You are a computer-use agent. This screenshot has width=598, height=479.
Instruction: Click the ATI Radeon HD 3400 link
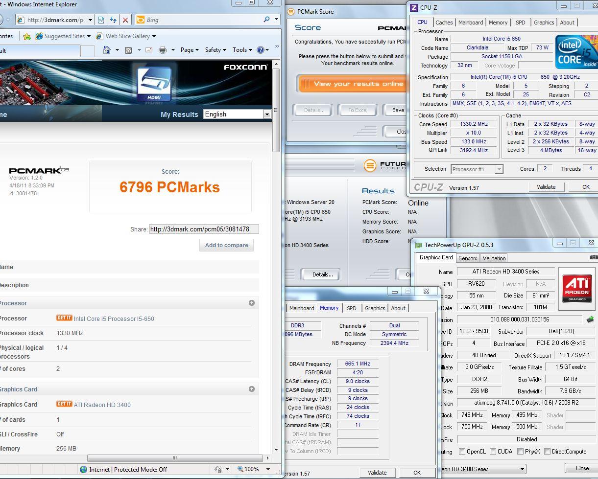coord(102,405)
